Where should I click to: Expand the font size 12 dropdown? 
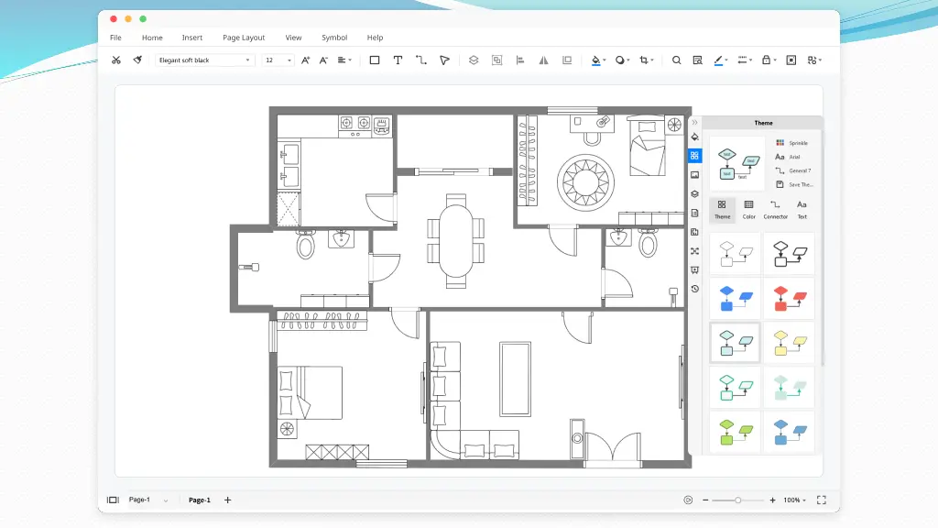[278, 60]
